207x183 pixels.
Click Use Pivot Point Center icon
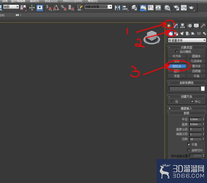23,7
